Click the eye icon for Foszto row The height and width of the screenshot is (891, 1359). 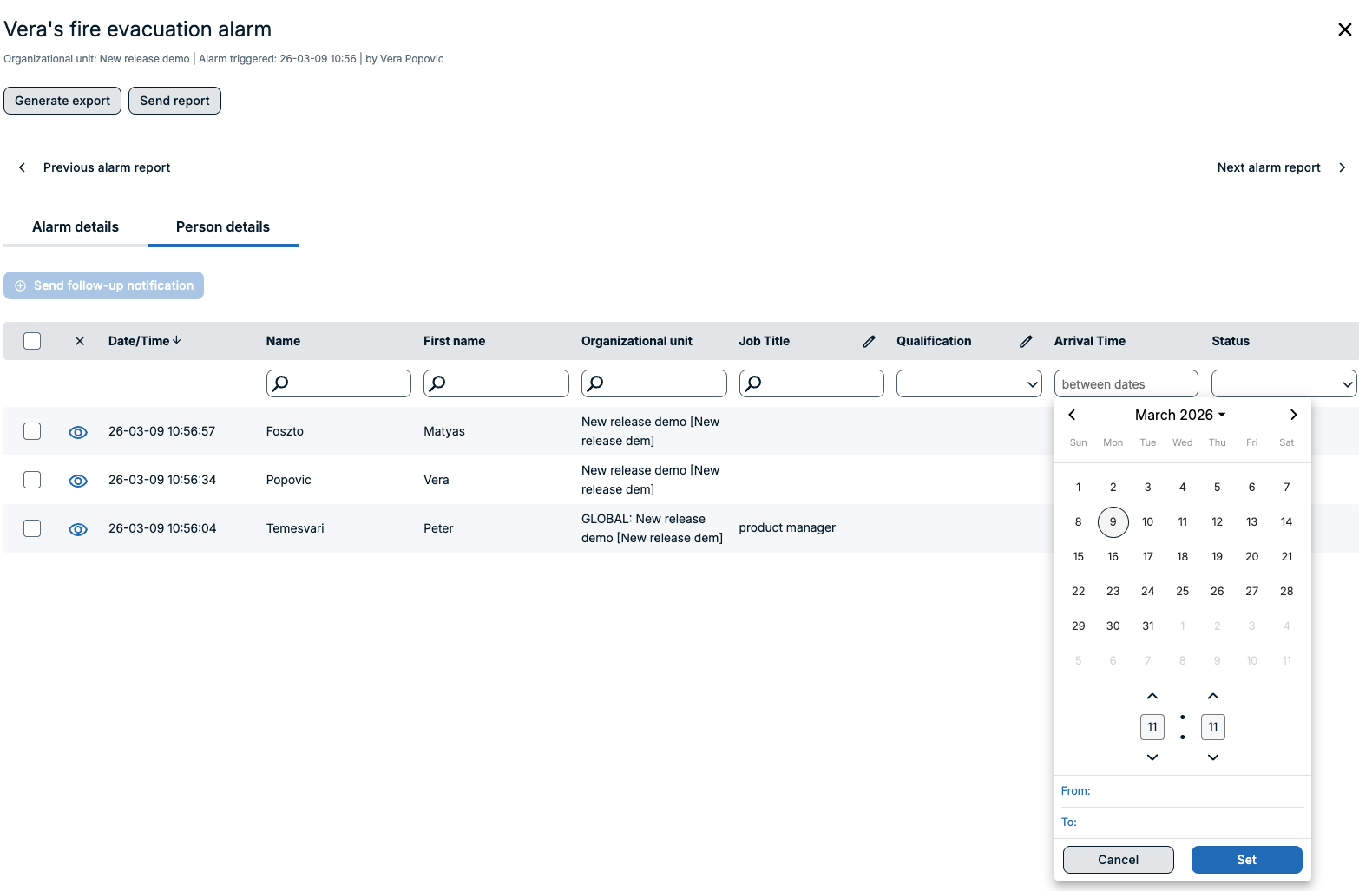click(78, 432)
